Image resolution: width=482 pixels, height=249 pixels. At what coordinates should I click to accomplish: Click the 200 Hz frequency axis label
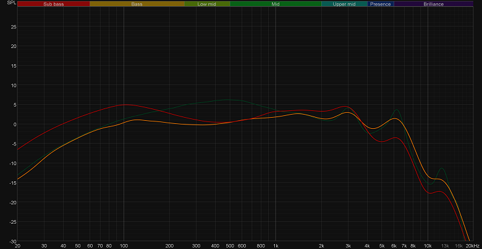pyautogui.click(x=169, y=246)
